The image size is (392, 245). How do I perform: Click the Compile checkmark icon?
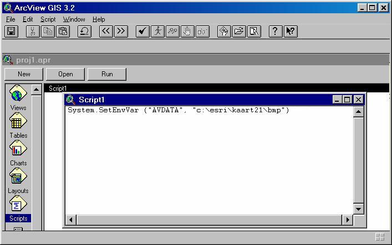pos(142,32)
